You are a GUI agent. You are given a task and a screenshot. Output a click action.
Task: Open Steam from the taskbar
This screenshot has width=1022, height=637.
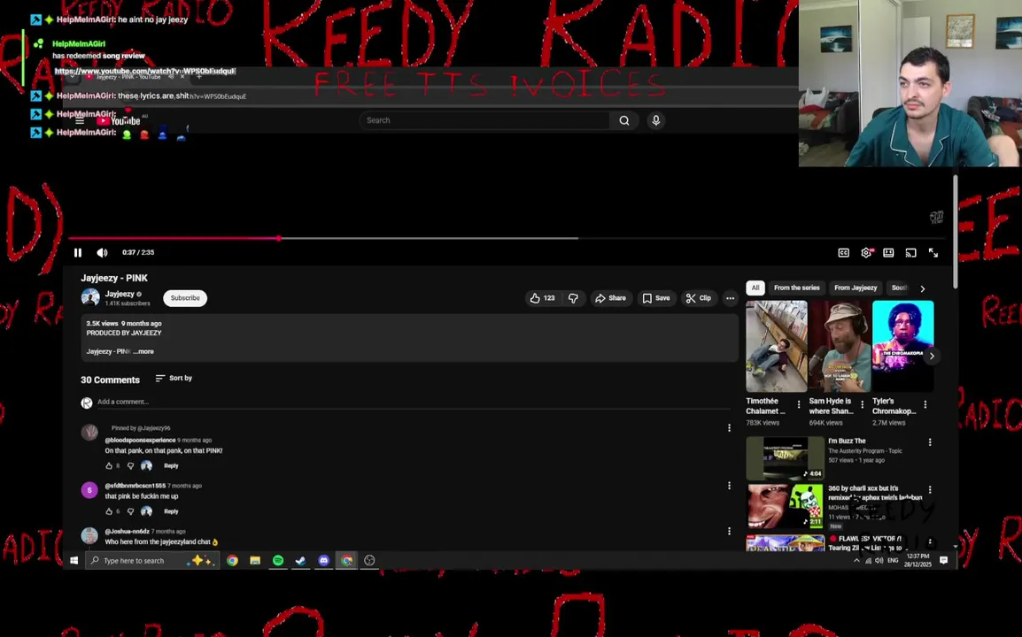[x=300, y=561]
